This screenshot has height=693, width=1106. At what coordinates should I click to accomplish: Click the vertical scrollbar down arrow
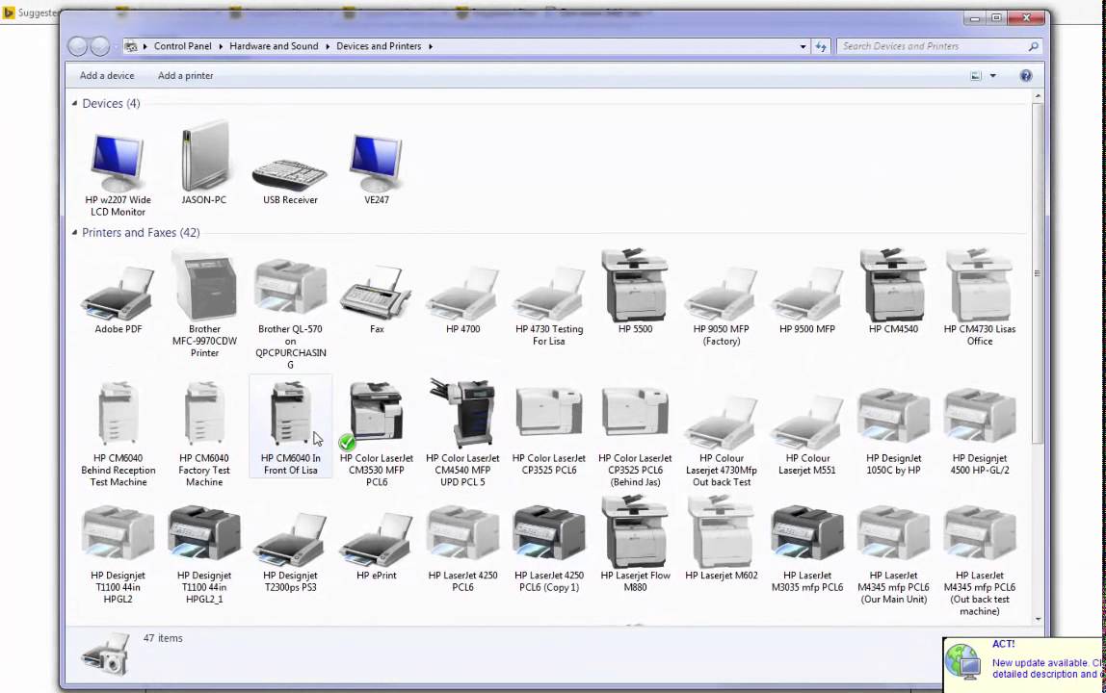click(1037, 619)
